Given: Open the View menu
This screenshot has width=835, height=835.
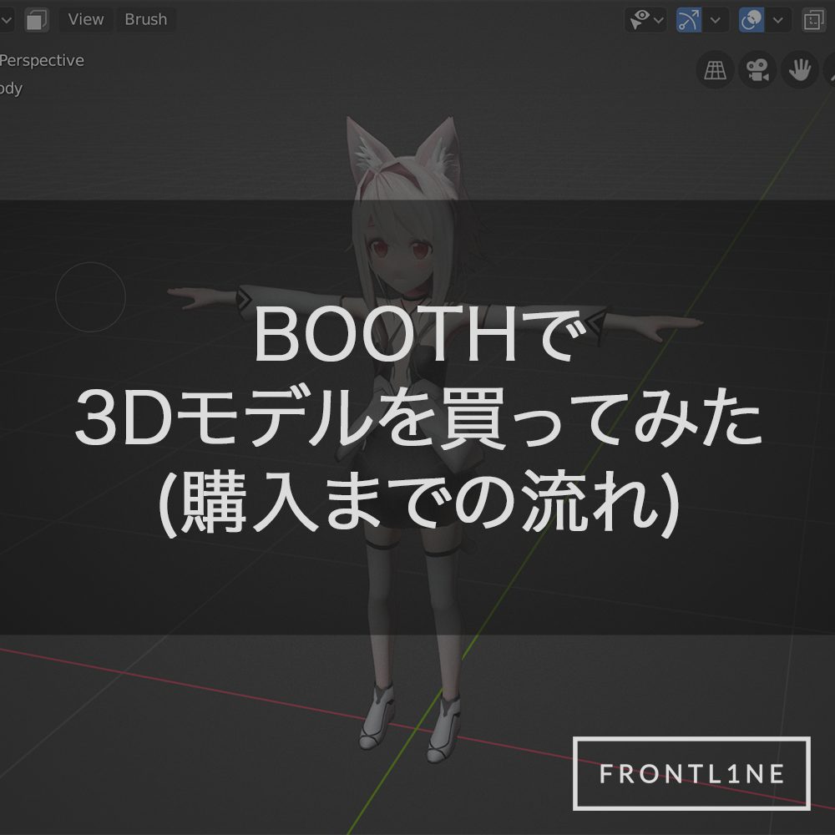Looking at the screenshot, I should click(86, 19).
